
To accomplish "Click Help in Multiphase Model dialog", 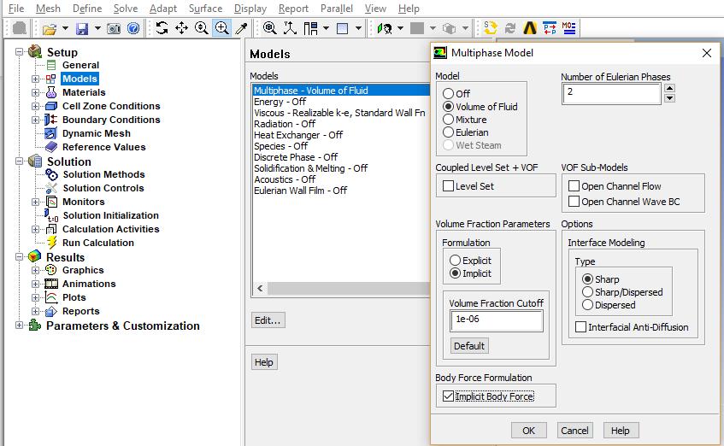I will (621, 431).
